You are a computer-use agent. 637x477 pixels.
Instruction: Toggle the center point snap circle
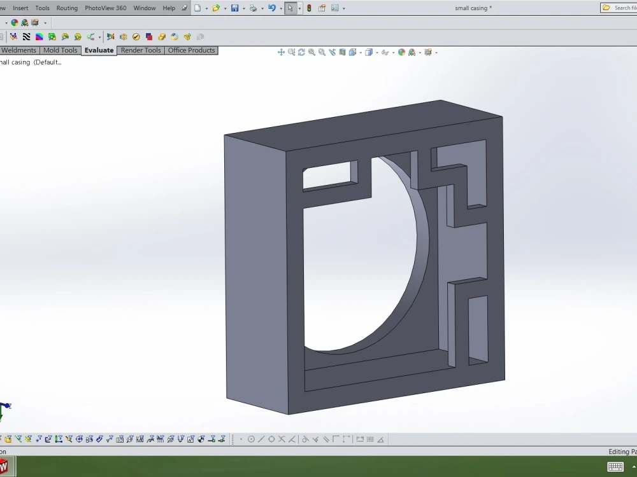[x=251, y=439]
